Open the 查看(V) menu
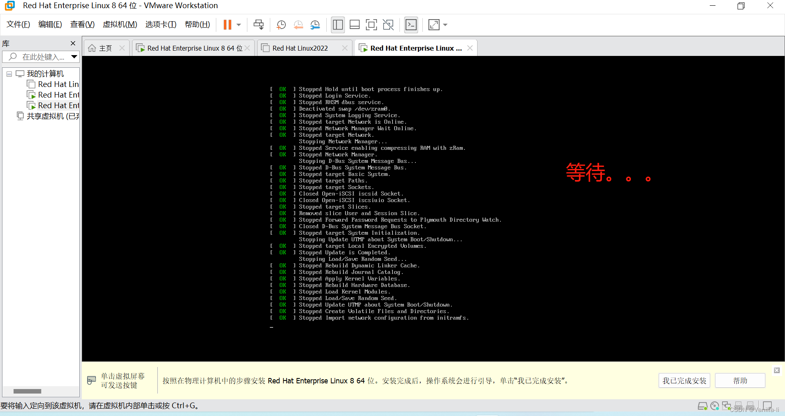This screenshot has height=416, width=785. pos(82,24)
